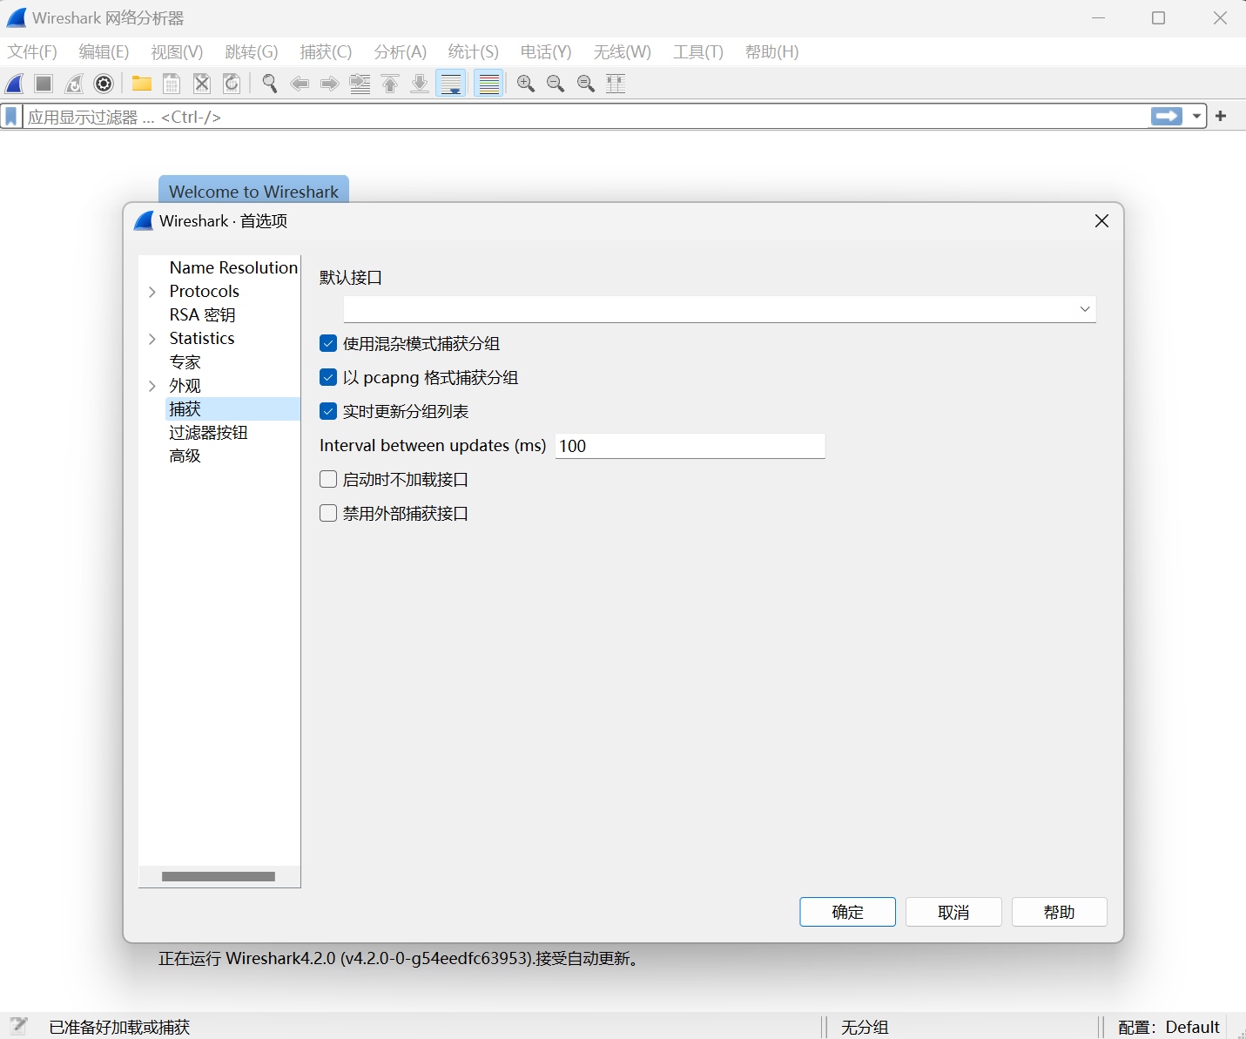Open display filter bookmark icon
Viewport: 1246px width, 1039px height.
(x=11, y=117)
